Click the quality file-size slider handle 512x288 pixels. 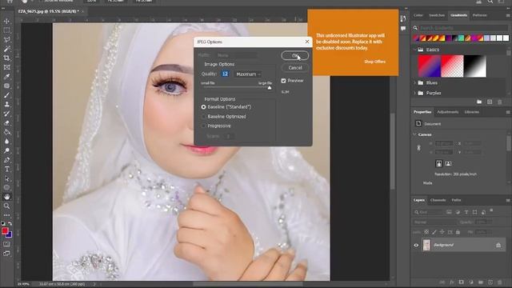(270, 88)
